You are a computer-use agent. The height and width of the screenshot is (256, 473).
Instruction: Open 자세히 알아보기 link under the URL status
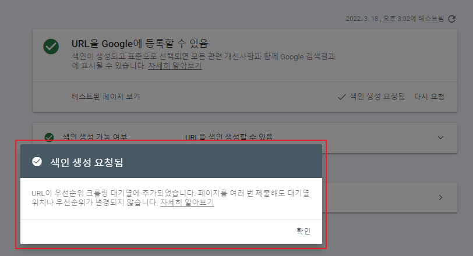tap(175, 66)
